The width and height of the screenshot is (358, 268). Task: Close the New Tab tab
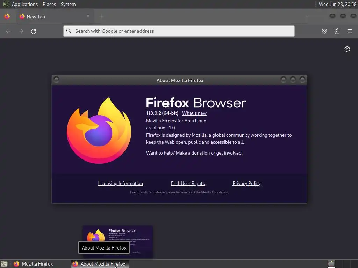point(88,16)
